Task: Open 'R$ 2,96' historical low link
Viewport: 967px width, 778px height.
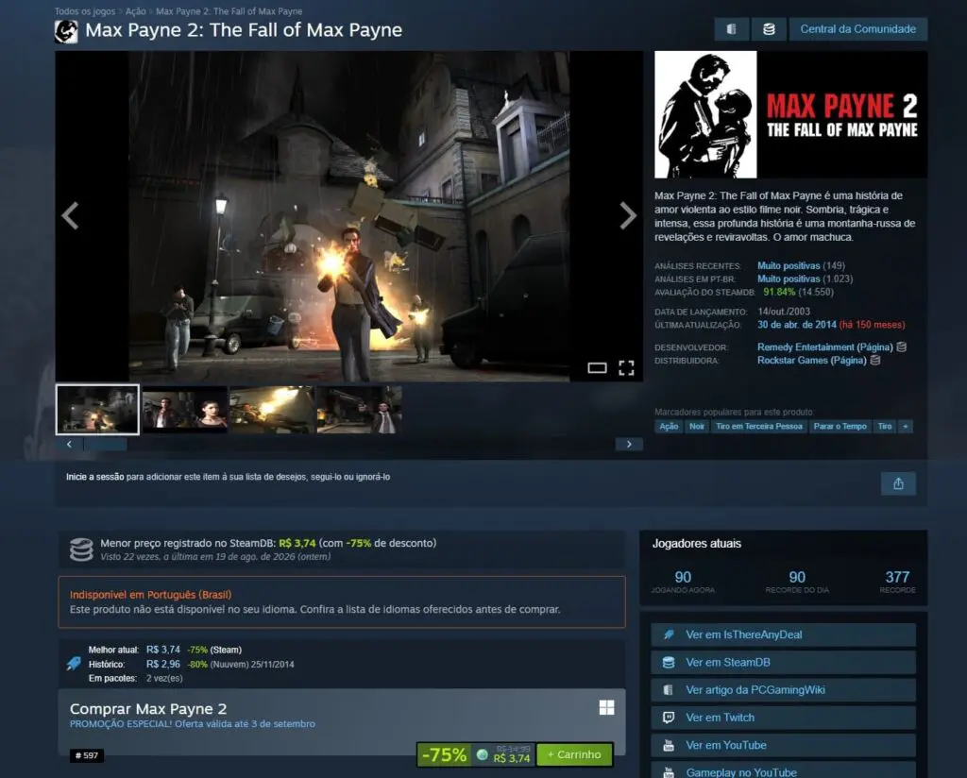Action: (163, 664)
